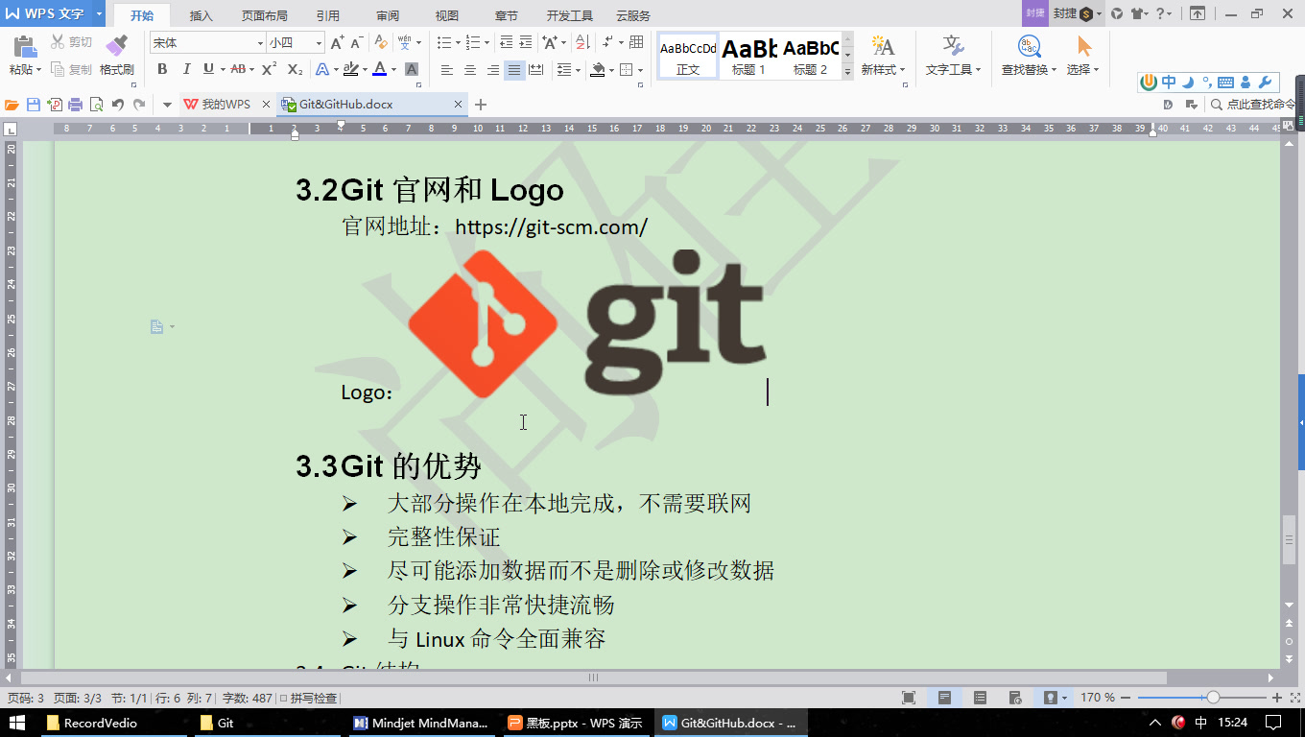Apply the 正文 body text style

tap(688, 56)
